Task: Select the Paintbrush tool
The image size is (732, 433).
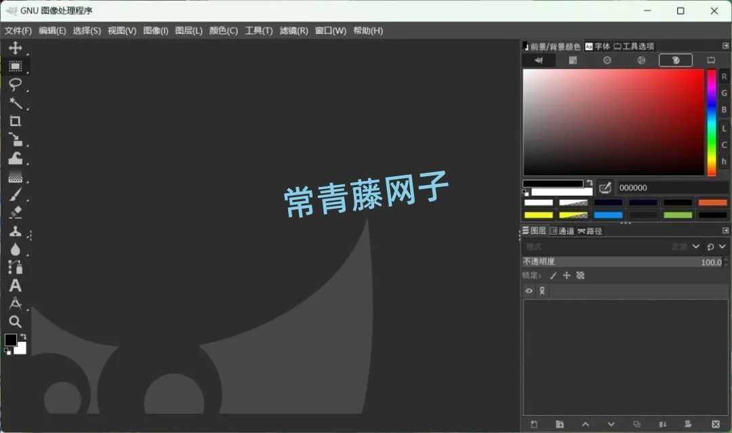Action: (15, 194)
